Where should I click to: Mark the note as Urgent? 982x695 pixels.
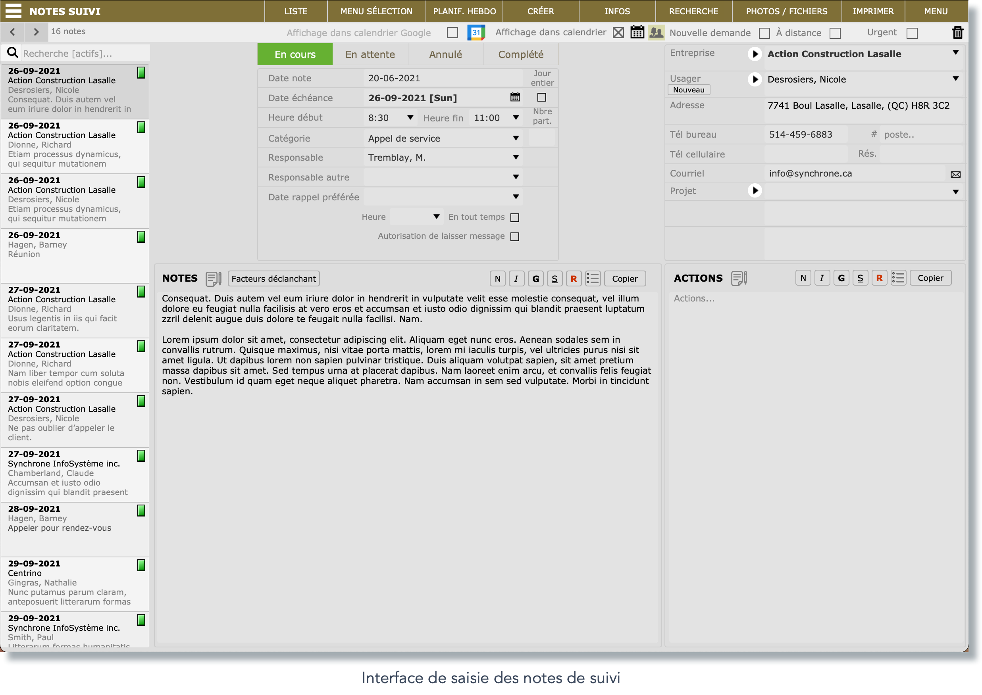click(912, 33)
